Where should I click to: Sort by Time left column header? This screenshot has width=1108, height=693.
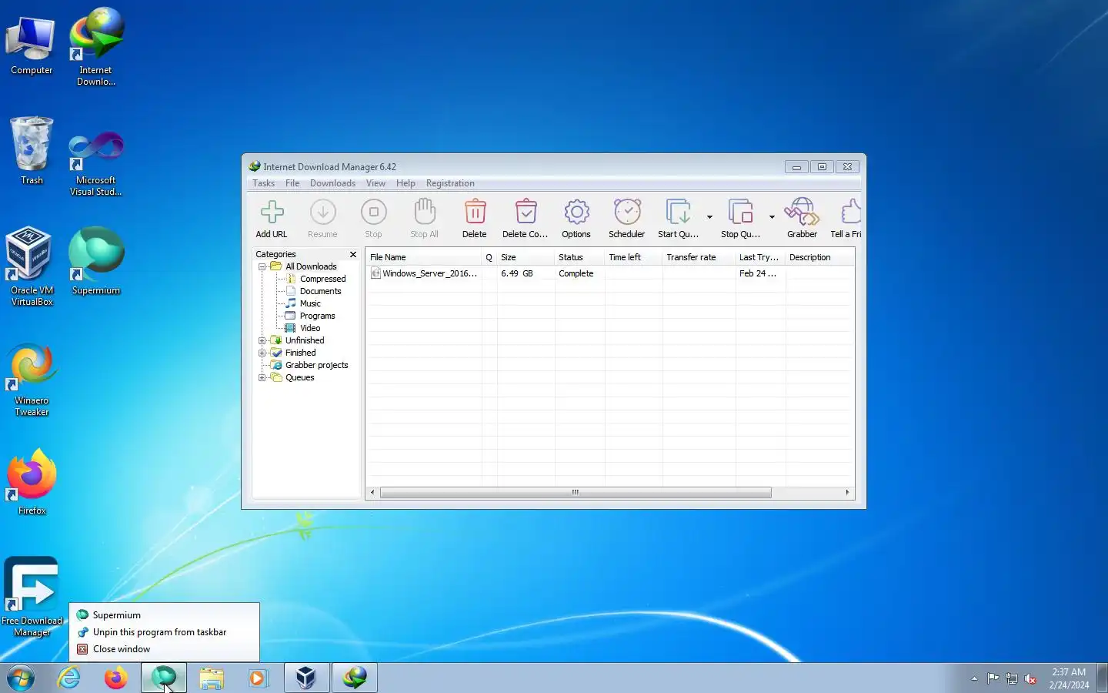633,257
